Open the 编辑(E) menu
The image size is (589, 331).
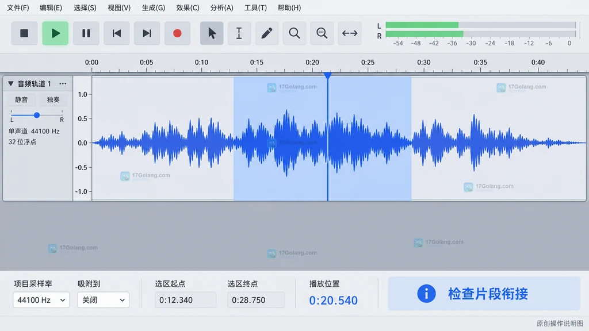tap(51, 7)
